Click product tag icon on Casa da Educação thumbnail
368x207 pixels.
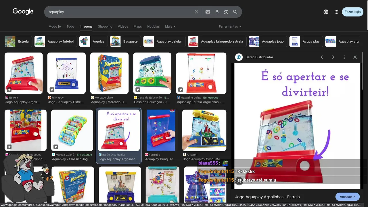point(138,90)
